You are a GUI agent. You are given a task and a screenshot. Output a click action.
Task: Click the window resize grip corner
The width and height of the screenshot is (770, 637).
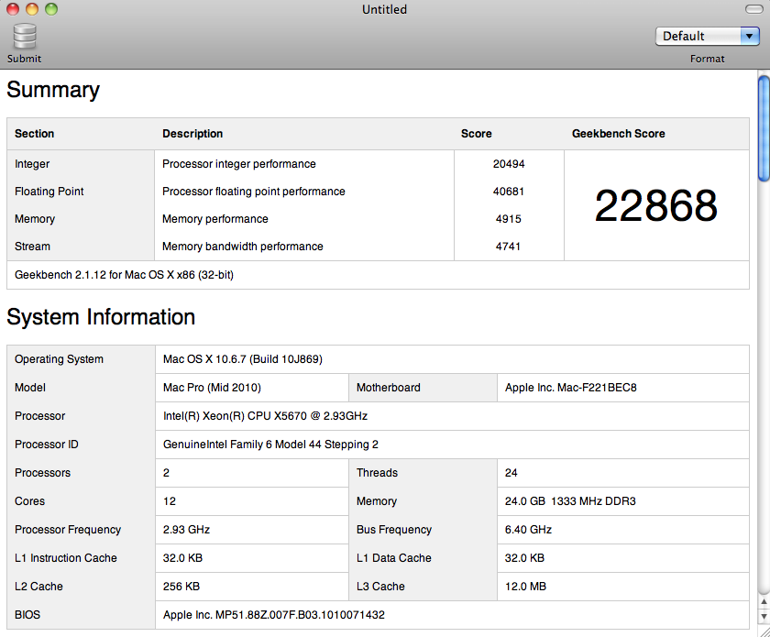(x=764, y=632)
